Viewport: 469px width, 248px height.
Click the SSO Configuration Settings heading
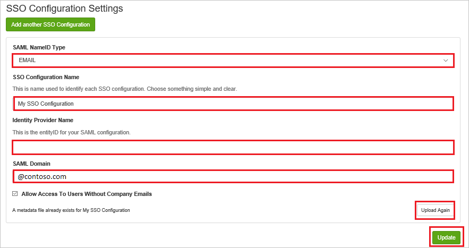64,8
